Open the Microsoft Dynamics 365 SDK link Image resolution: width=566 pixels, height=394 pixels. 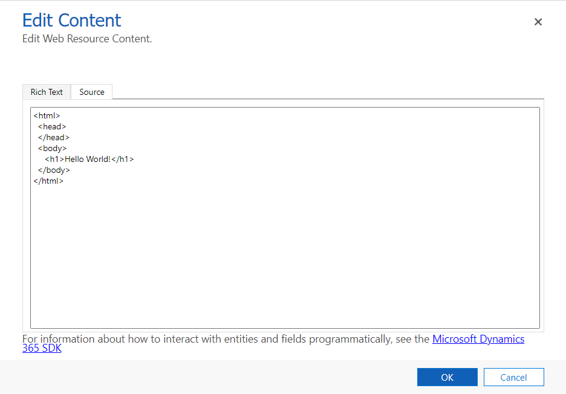tap(478, 339)
